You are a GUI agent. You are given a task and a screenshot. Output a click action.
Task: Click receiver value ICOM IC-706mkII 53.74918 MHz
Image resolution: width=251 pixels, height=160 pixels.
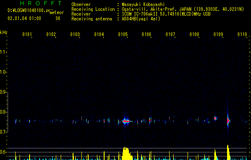pos(166,14)
